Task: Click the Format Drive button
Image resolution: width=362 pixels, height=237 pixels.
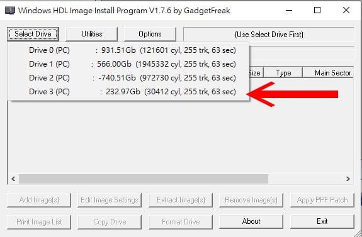Action: tap(181, 222)
